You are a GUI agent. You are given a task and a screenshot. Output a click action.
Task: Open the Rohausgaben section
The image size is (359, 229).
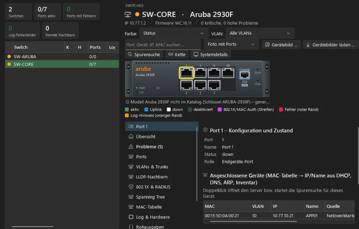(161, 227)
